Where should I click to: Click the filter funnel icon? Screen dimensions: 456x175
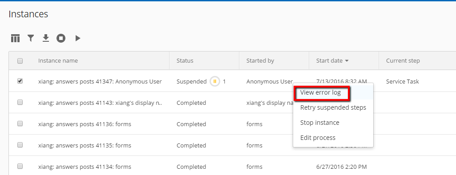coord(31,38)
